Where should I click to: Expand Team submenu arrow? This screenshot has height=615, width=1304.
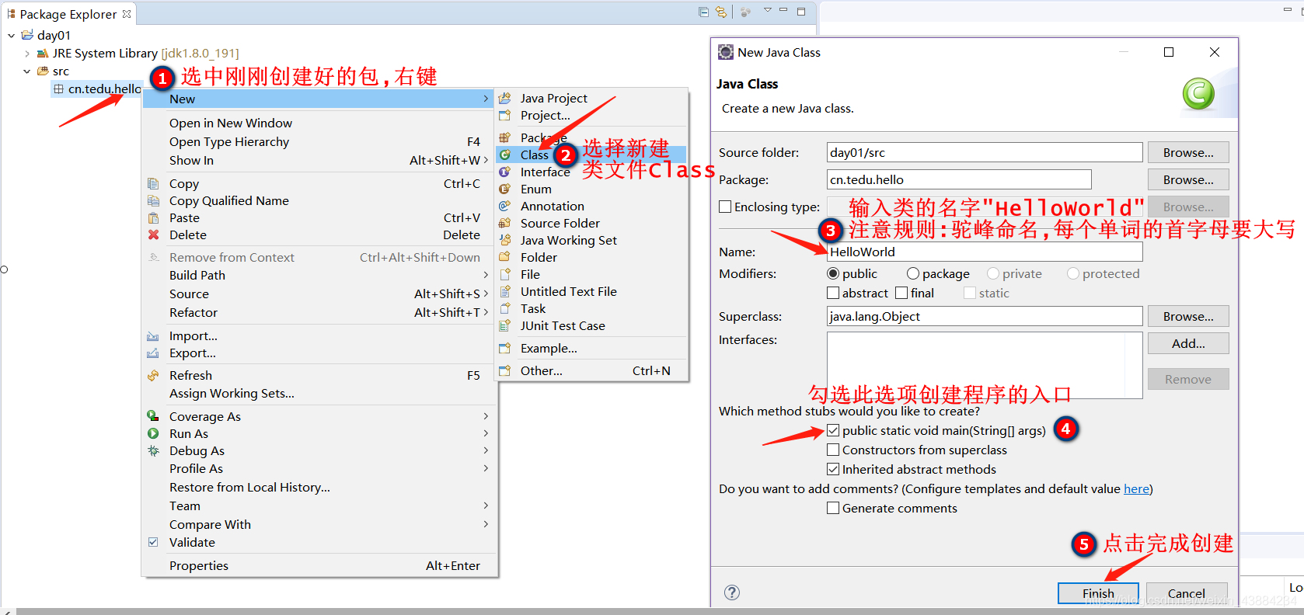486,506
